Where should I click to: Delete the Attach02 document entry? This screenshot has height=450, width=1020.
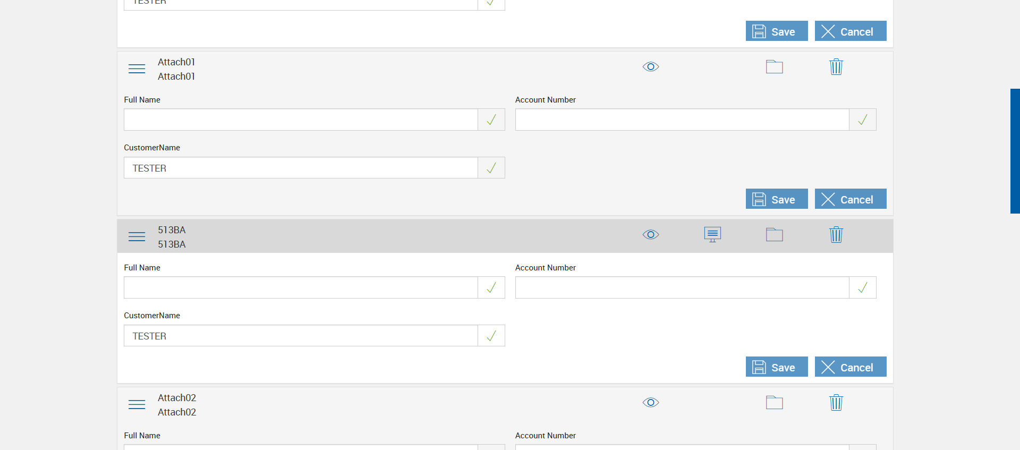pyautogui.click(x=836, y=403)
